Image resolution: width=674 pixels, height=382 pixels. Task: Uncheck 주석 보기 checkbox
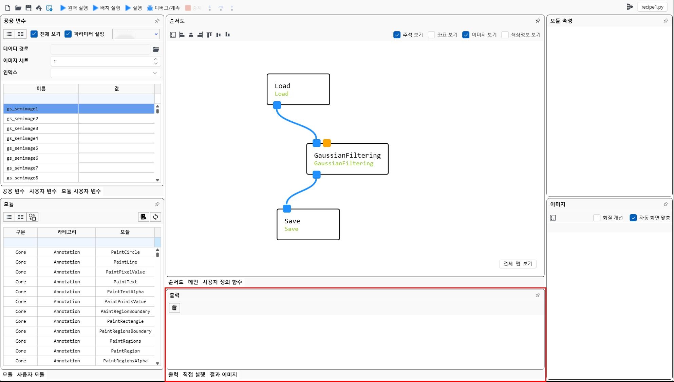(397, 35)
